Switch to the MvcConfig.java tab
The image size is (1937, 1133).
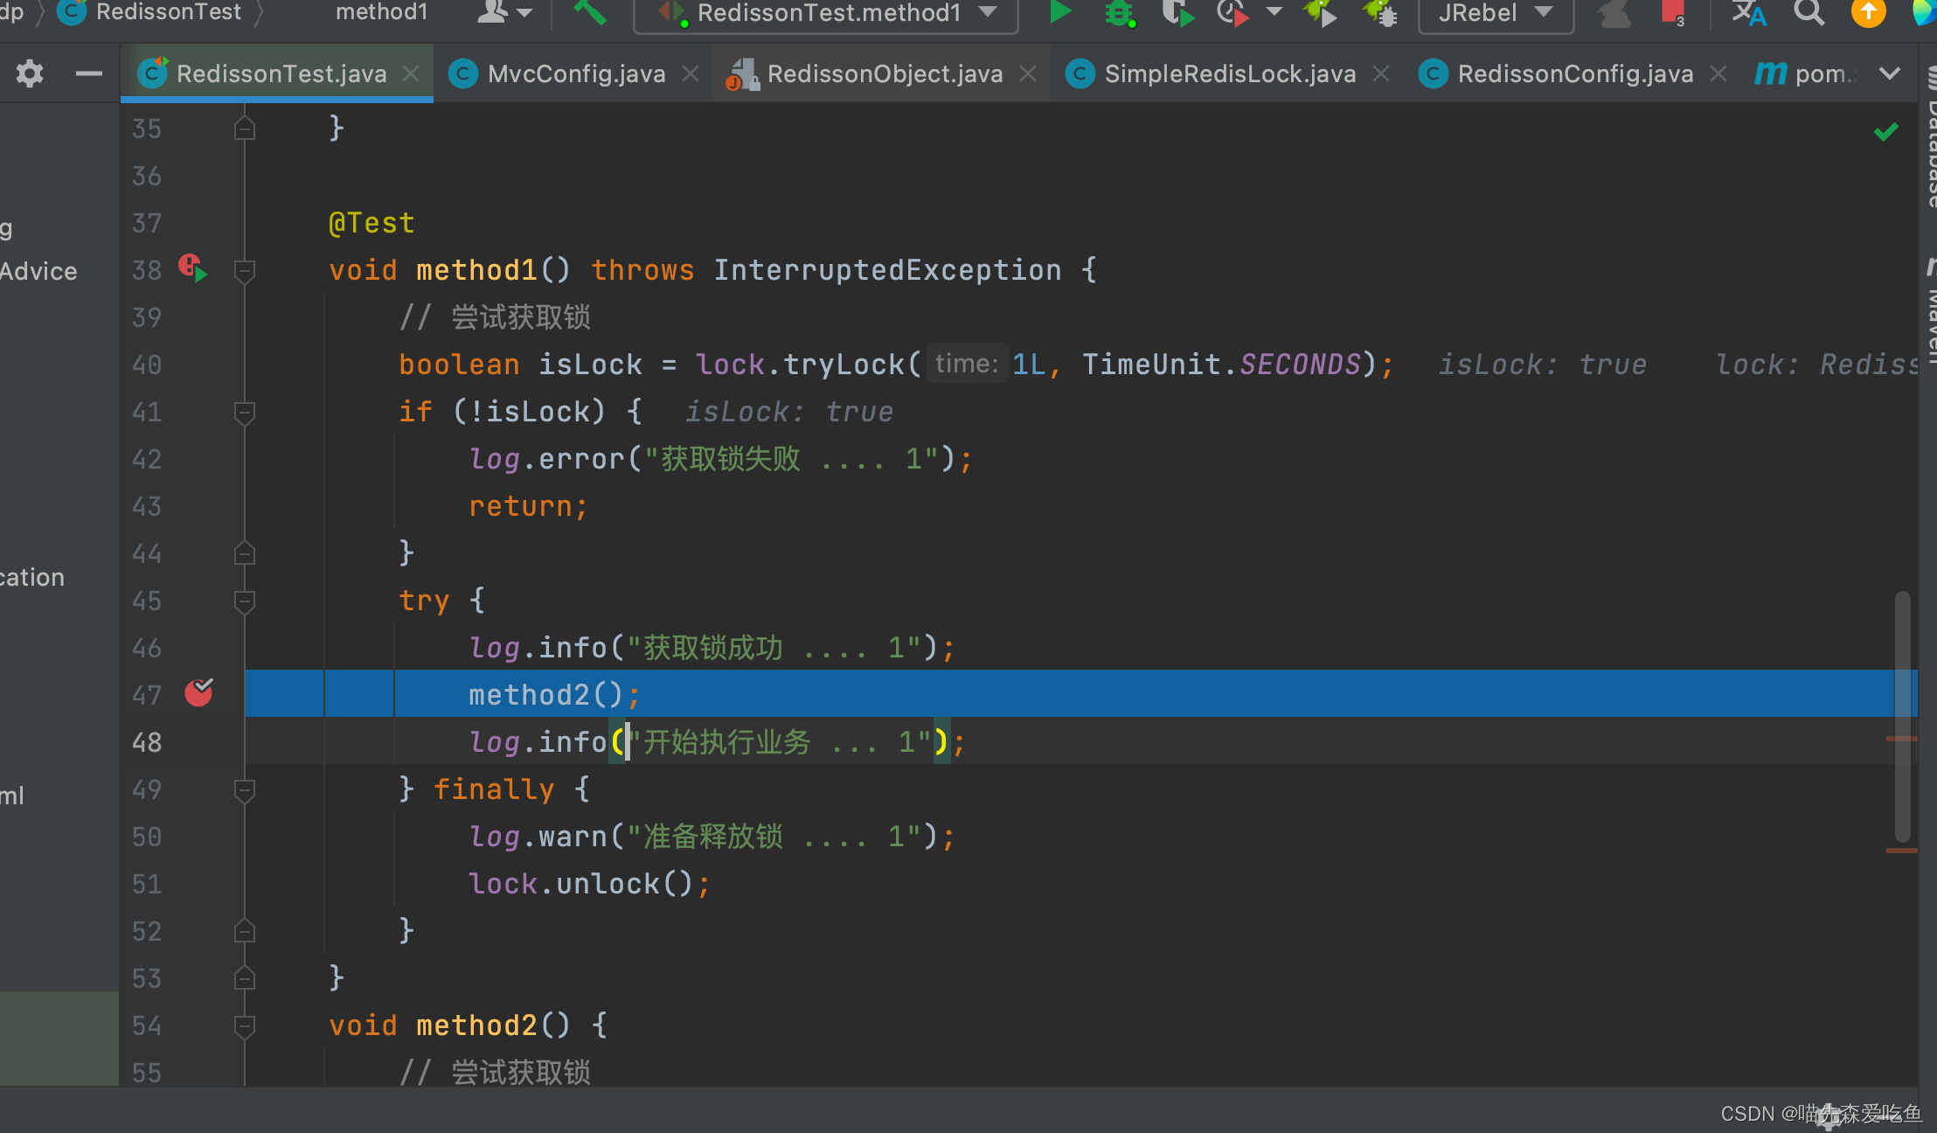tap(575, 73)
